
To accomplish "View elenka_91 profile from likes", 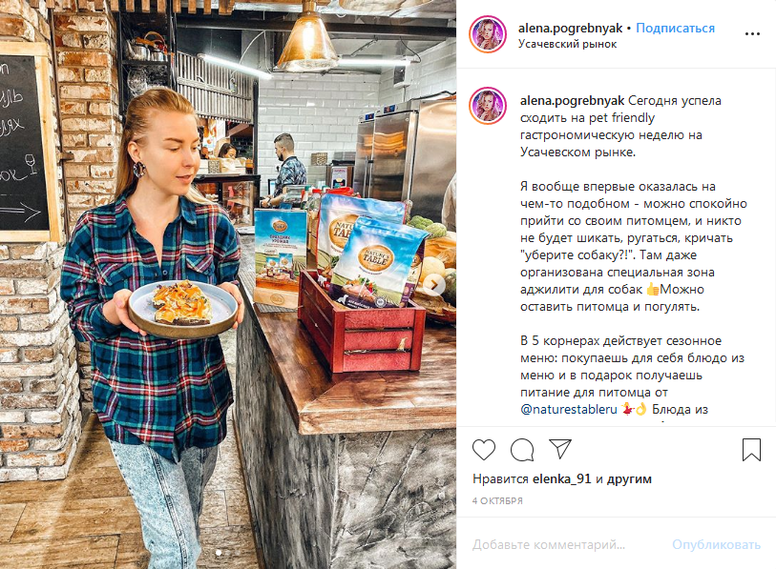I will pyautogui.click(x=561, y=478).
